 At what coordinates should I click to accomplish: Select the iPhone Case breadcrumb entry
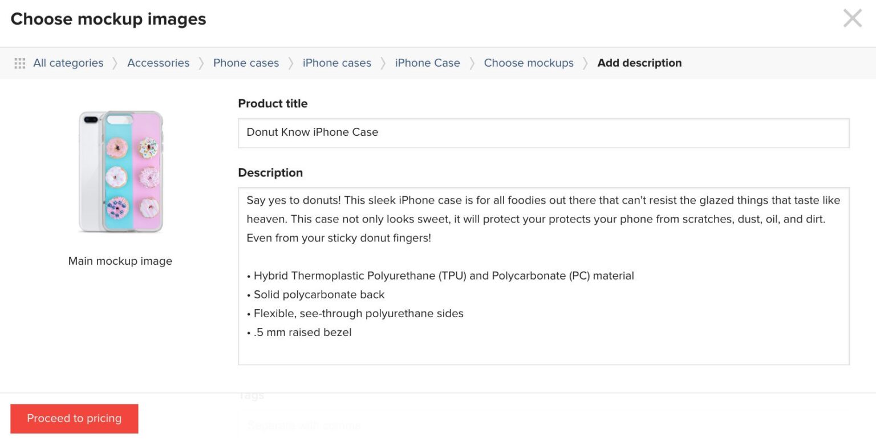427,63
